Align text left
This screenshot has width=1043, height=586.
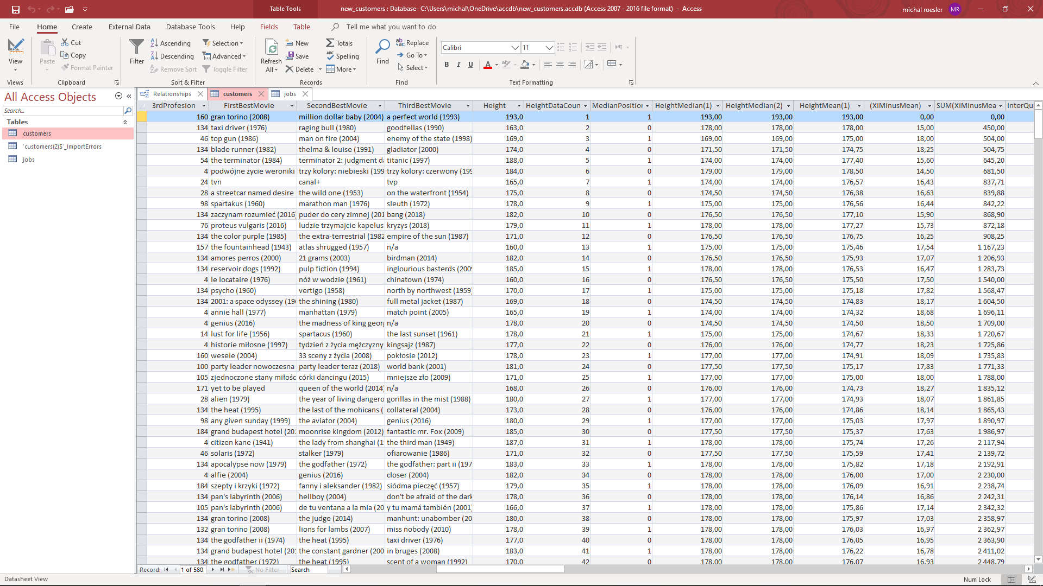(x=548, y=65)
